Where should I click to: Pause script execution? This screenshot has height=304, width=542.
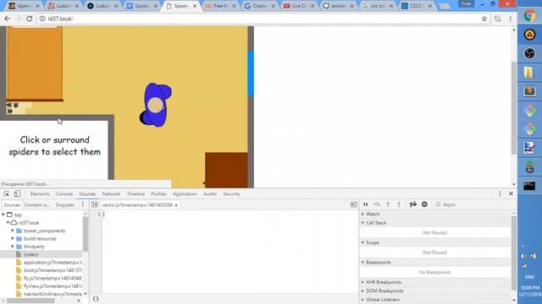365,204
